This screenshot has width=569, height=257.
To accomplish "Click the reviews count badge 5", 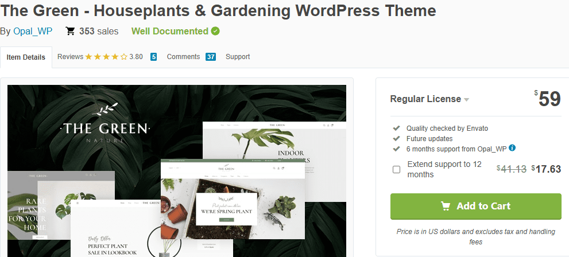I will [154, 57].
